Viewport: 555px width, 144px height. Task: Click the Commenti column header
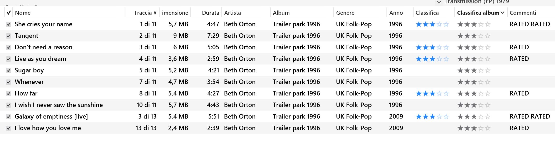[x=523, y=13]
